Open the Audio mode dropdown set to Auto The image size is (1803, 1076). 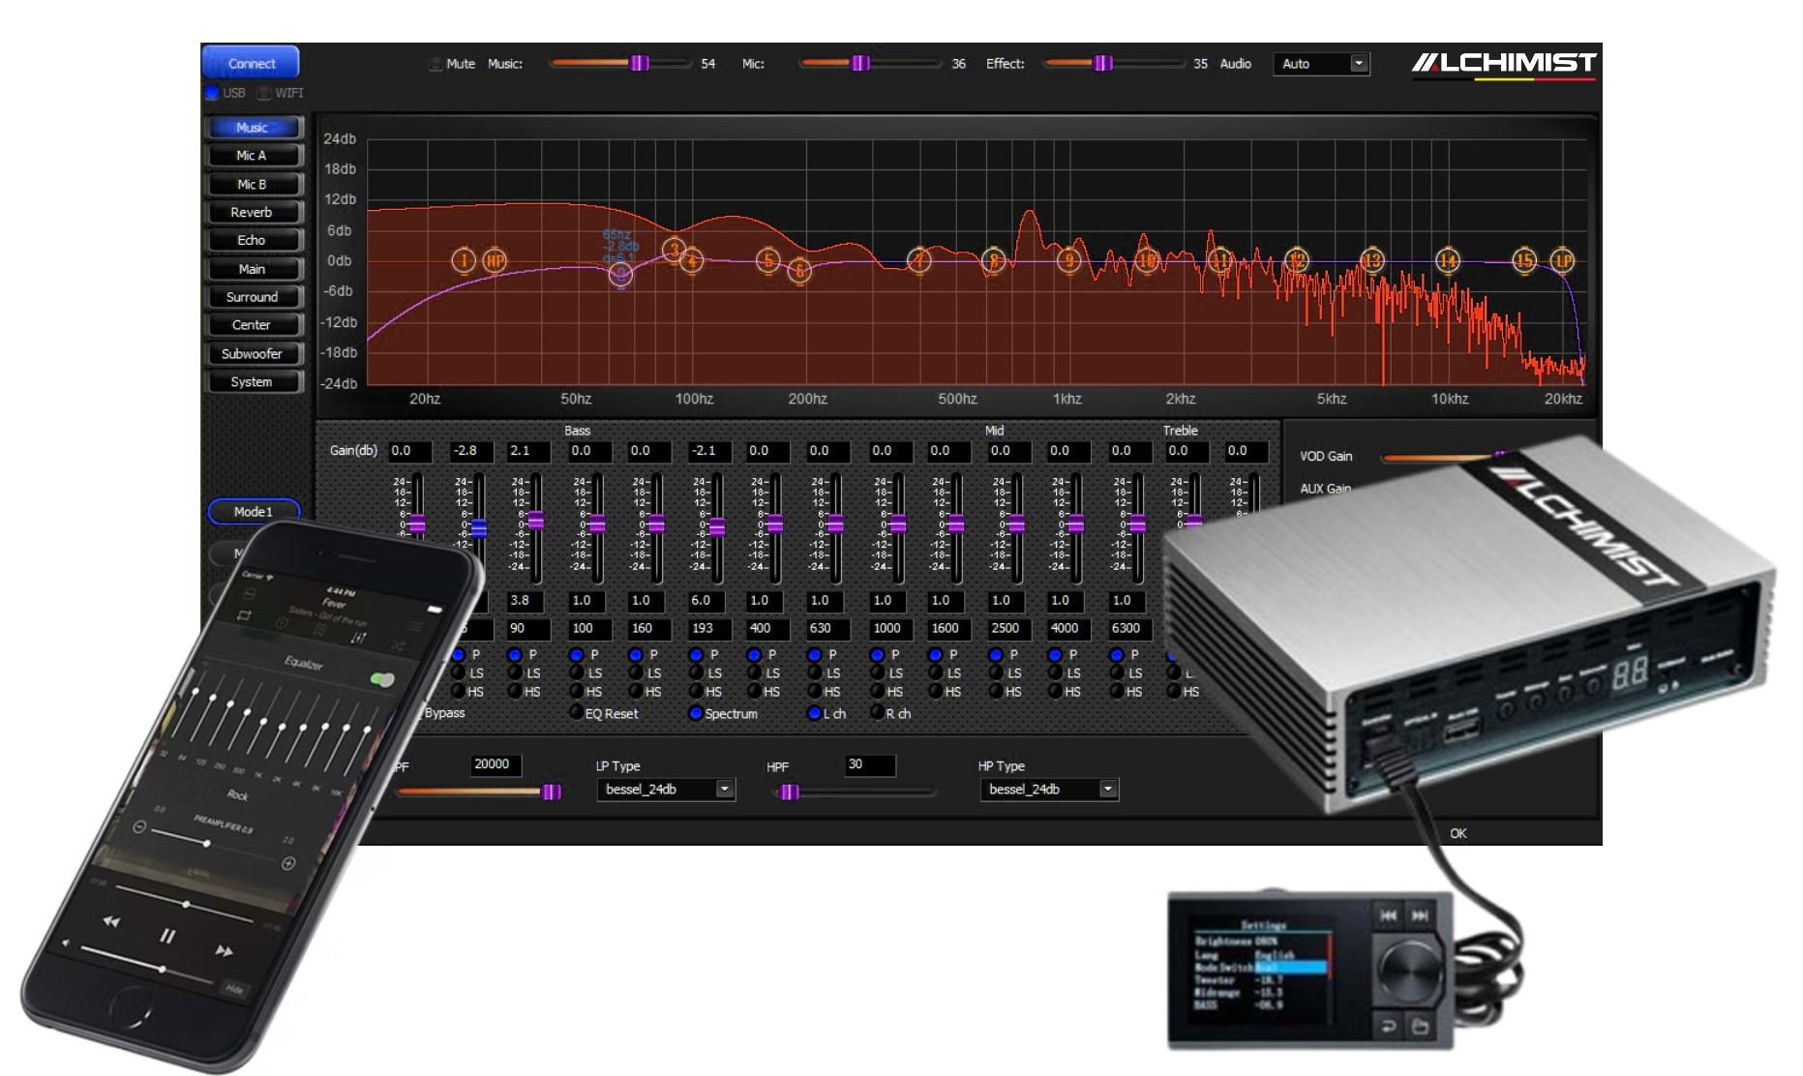click(1321, 64)
